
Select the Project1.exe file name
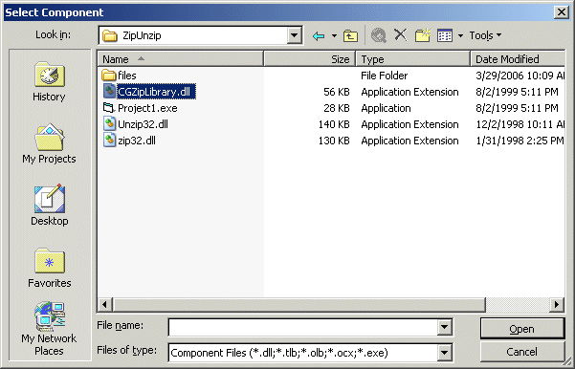coord(147,108)
